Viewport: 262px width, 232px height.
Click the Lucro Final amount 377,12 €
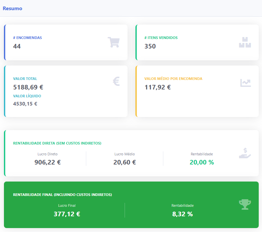click(x=67, y=214)
